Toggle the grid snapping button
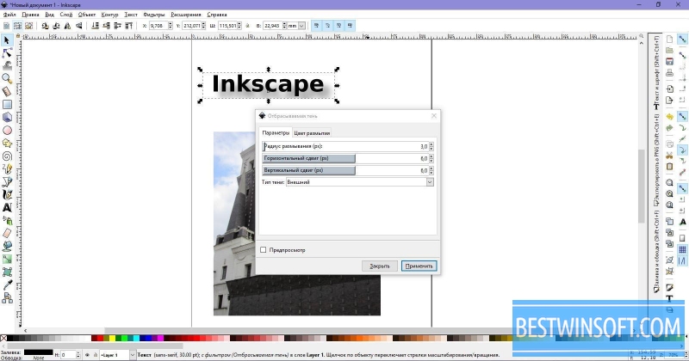The image size is (689, 361). [682, 249]
